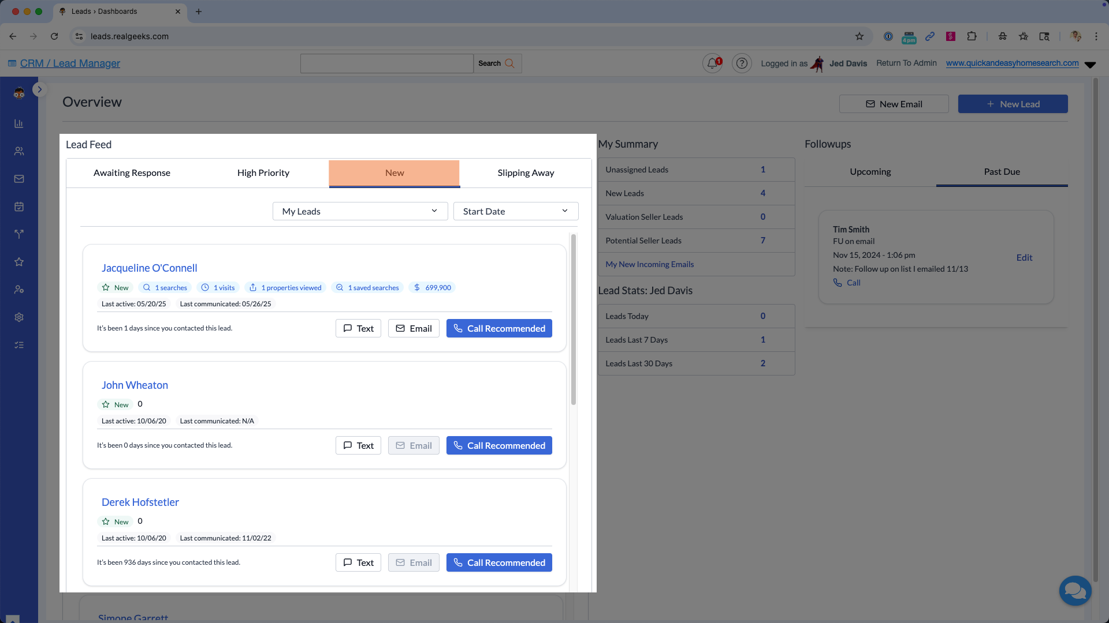Email Jacqueline O'Connell
Screen dimensions: 1109x623
[414, 328]
